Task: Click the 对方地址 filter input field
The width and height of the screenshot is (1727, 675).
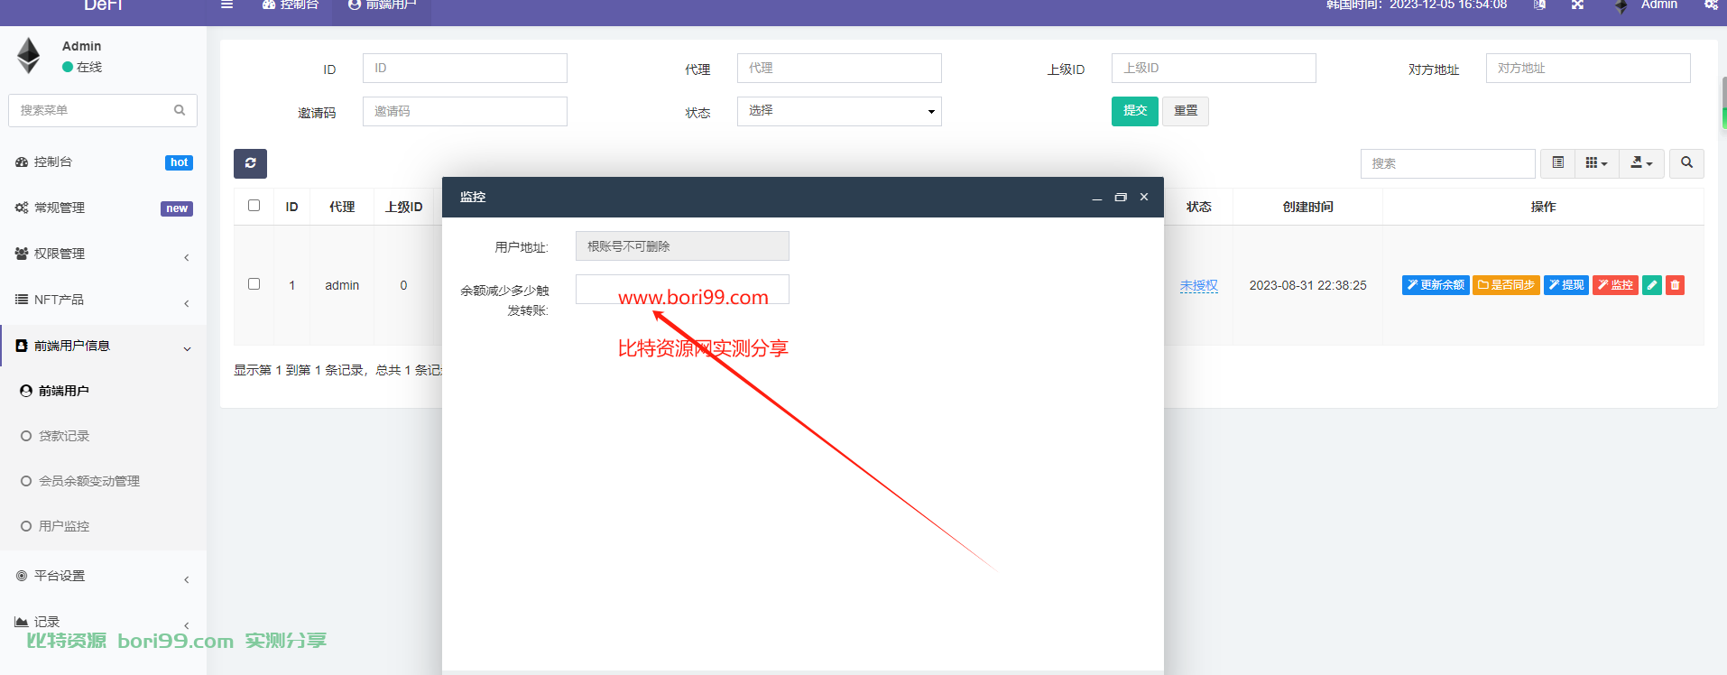Action: (1588, 68)
